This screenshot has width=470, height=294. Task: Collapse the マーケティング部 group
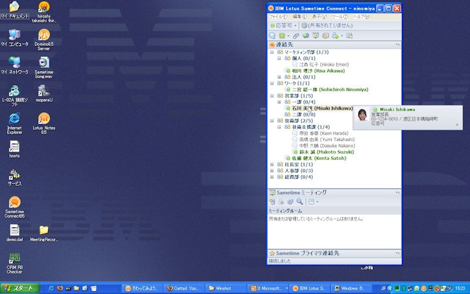click(272, 52)
